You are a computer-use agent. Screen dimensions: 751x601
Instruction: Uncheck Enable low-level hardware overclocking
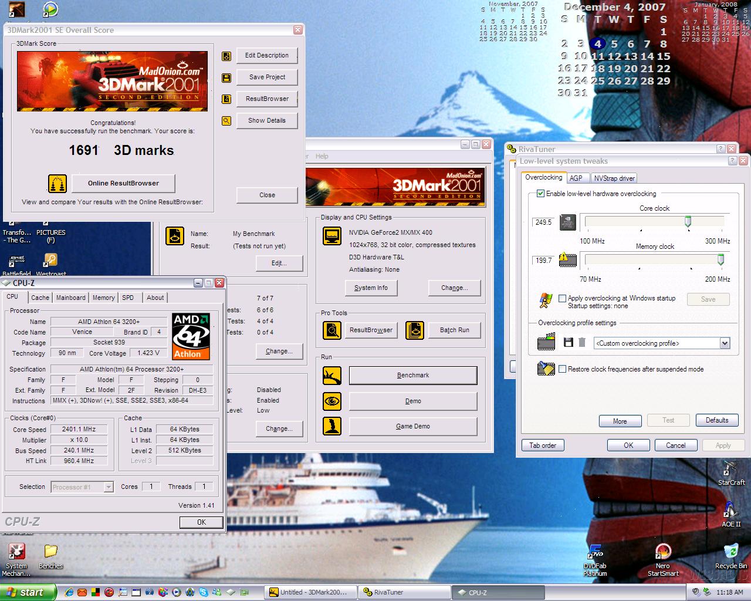click(540, 194)
